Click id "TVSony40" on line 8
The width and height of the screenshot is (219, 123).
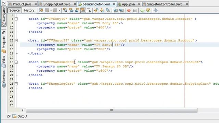click(57, 19)
